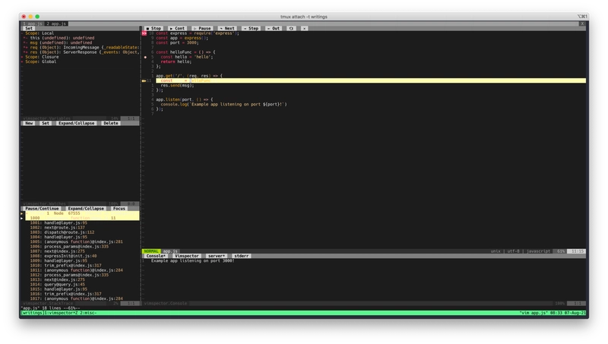The width and height of the screenshot is (608, 344).
Task: Stop the debugging session
Action: pyautogui.click(x=154, y=28)
